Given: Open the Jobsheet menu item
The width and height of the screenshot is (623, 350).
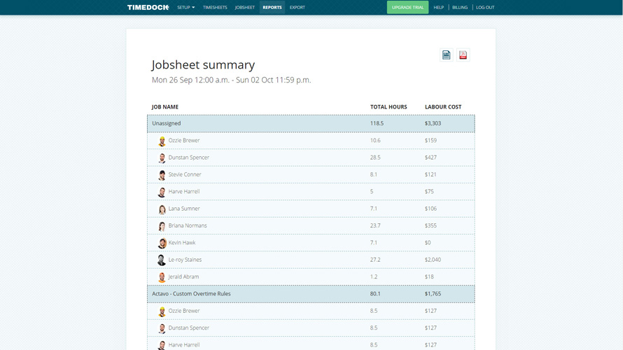Looking at the screenshot, I should (x=245, y=8).
